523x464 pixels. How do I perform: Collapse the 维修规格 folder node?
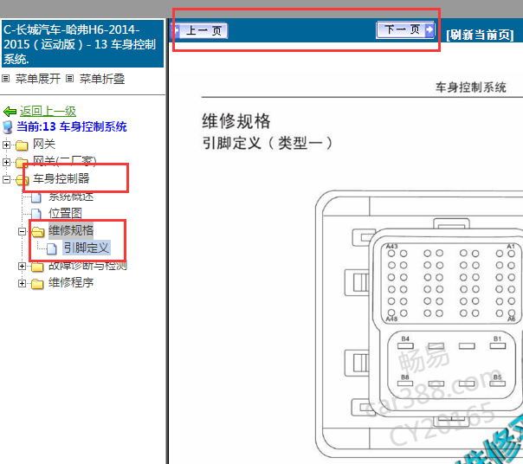pyautogui.click(x=22, y=231)
